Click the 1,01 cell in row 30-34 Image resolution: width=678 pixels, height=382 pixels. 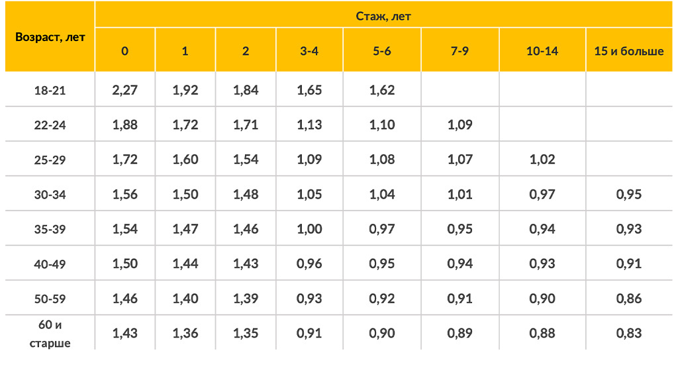(460, 195)
